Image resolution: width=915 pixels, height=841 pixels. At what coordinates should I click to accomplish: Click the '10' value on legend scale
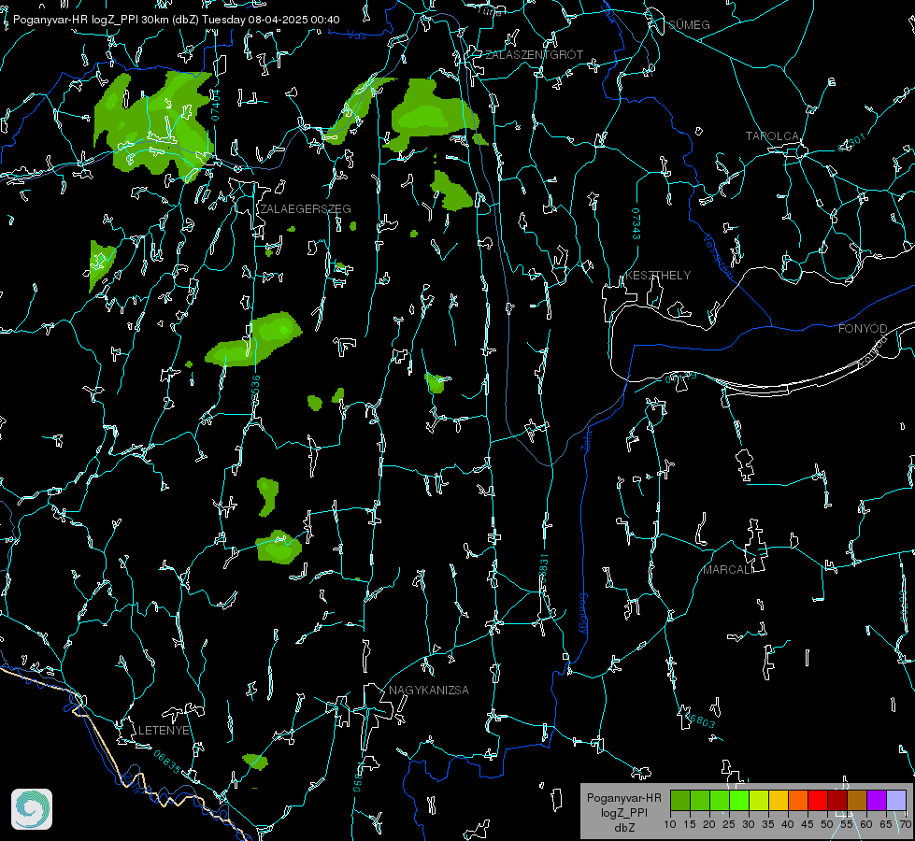tap(670, 824)
